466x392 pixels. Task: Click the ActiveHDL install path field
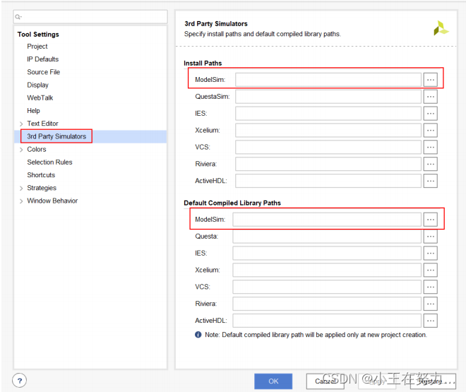(328, 181)
